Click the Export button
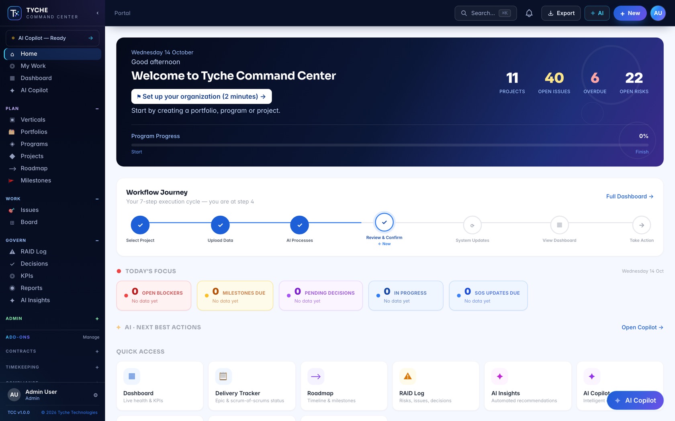675x421 pixels. click(x=561, y=13)
